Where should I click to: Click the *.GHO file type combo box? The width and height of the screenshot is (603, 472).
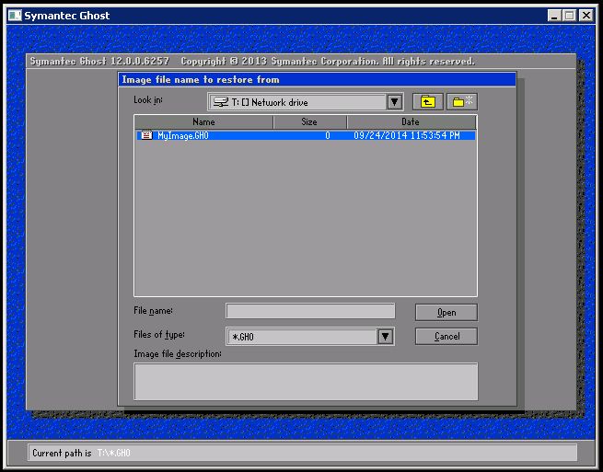click(x=310, y=337)
